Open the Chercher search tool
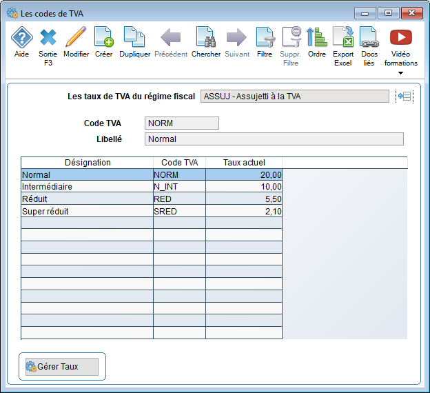This screenshot has height=393, width=430. coord(206,37)
